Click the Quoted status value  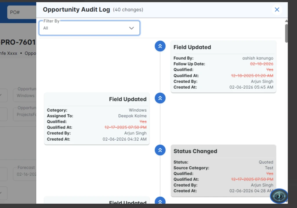coord(266,162)
